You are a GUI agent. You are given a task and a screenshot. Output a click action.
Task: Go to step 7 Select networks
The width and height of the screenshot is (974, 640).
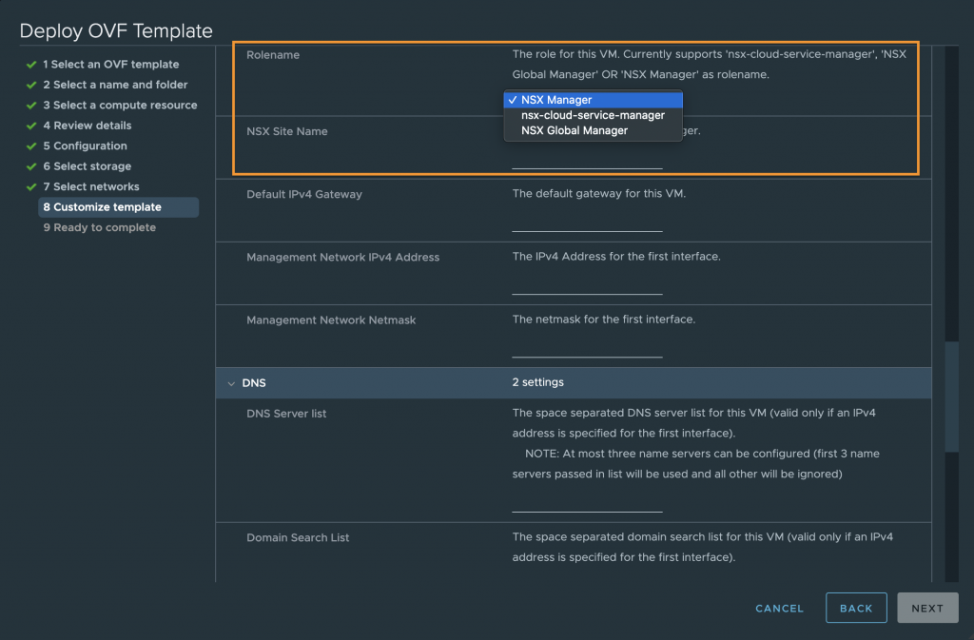91,186
